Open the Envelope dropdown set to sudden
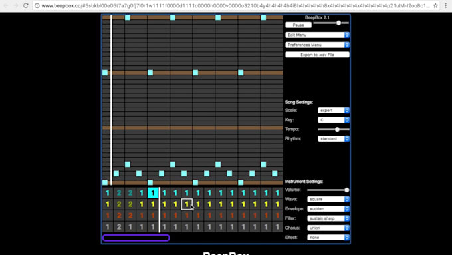 (x=328, y=209)
